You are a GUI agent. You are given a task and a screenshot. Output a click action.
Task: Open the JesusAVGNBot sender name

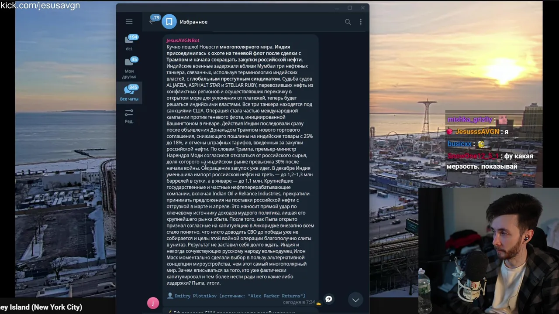[183, 41]
